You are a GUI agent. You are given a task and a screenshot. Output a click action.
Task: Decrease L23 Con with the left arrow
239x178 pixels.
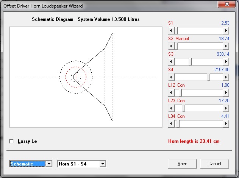(171, 108)
